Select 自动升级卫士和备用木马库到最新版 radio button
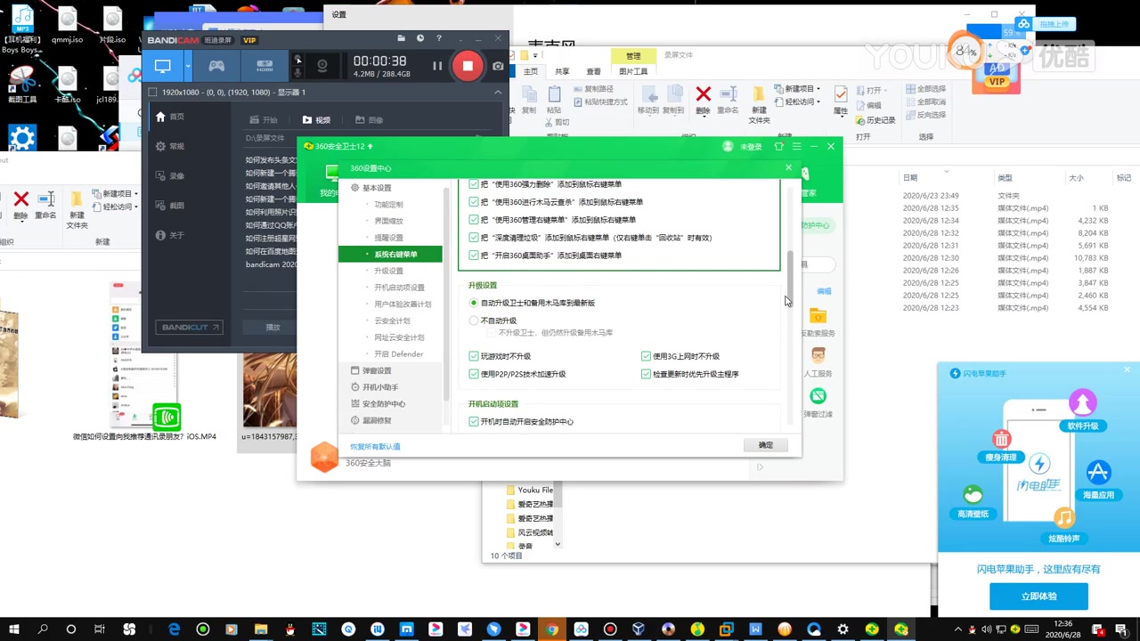1140x641 pixels. (474, 303)
